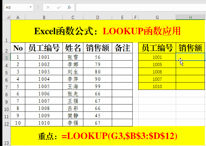Click the Insert Function fx icon

click(x=69, y=7)
